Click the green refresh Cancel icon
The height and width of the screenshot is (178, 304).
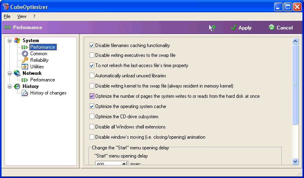point(272,27)
